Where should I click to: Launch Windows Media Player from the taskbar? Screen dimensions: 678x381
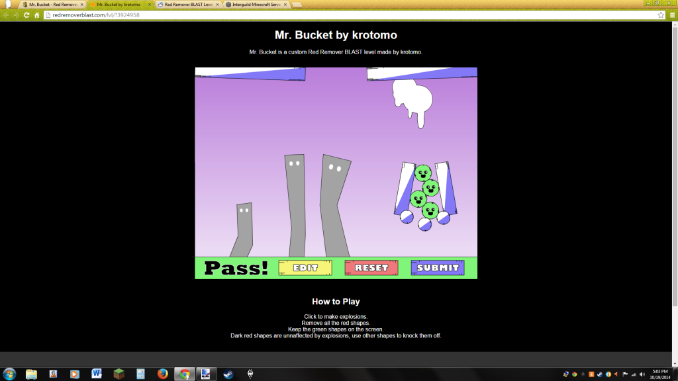[x=75, y=374]
